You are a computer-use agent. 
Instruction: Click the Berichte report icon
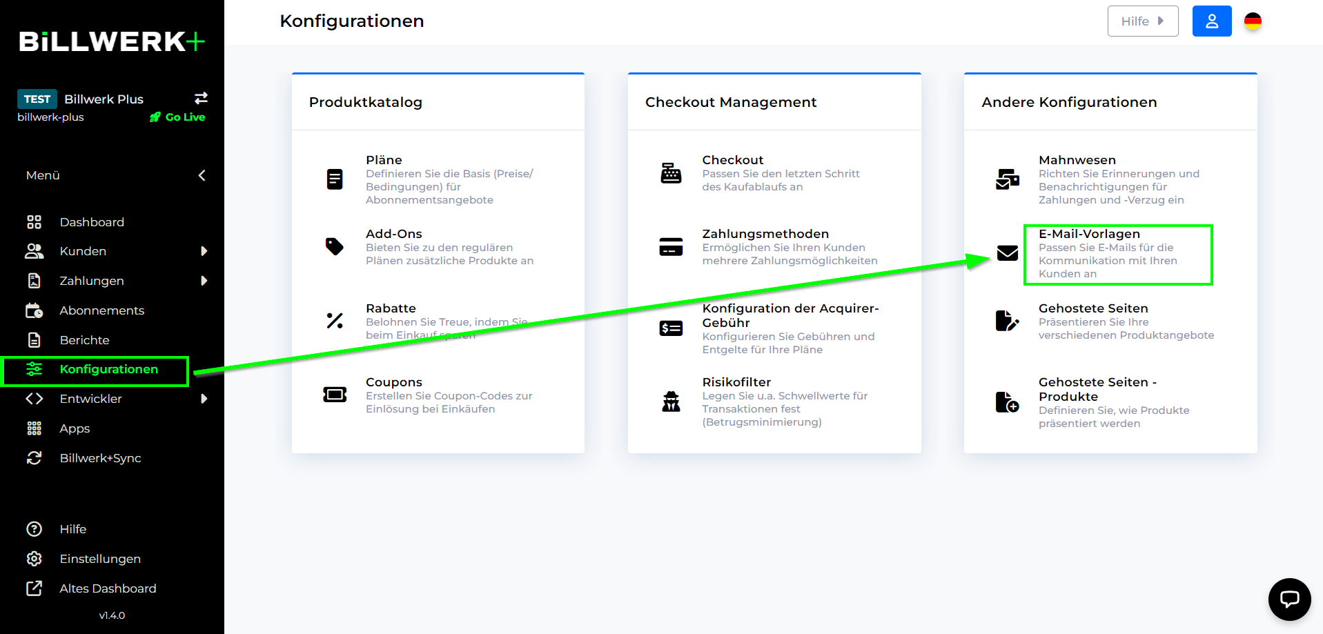pyautogui.click(x=34, y=340)
